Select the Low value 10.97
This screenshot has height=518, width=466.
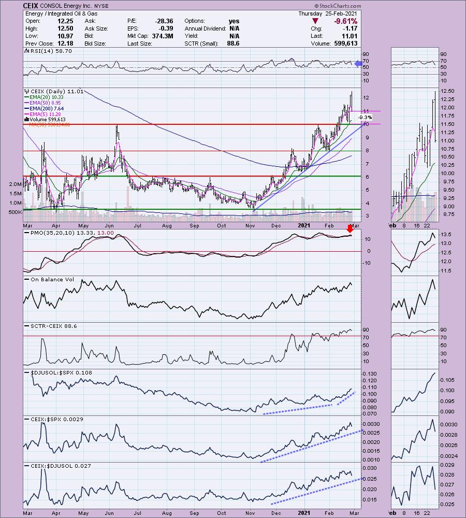pos(65,36)
